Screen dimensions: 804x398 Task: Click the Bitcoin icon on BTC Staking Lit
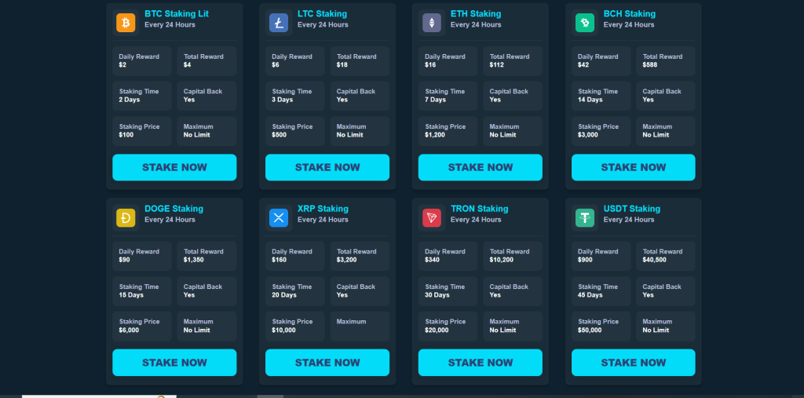pyautogui.click(x=126, y=23)
